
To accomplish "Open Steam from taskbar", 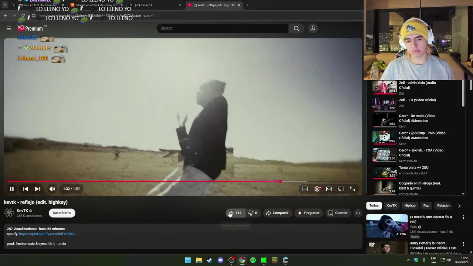I will tap(210, 260).
